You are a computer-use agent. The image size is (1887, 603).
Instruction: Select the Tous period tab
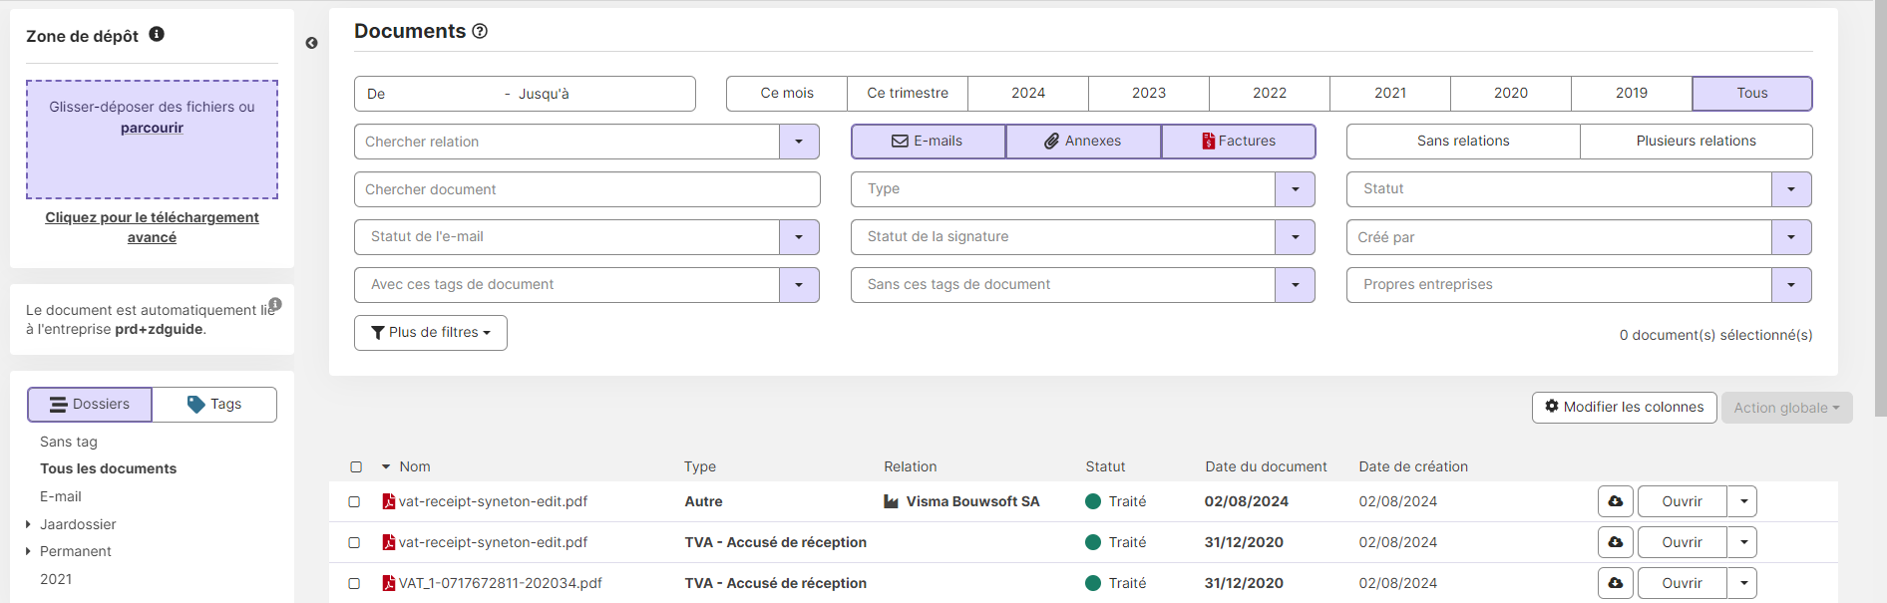(x=1752, y=93)
